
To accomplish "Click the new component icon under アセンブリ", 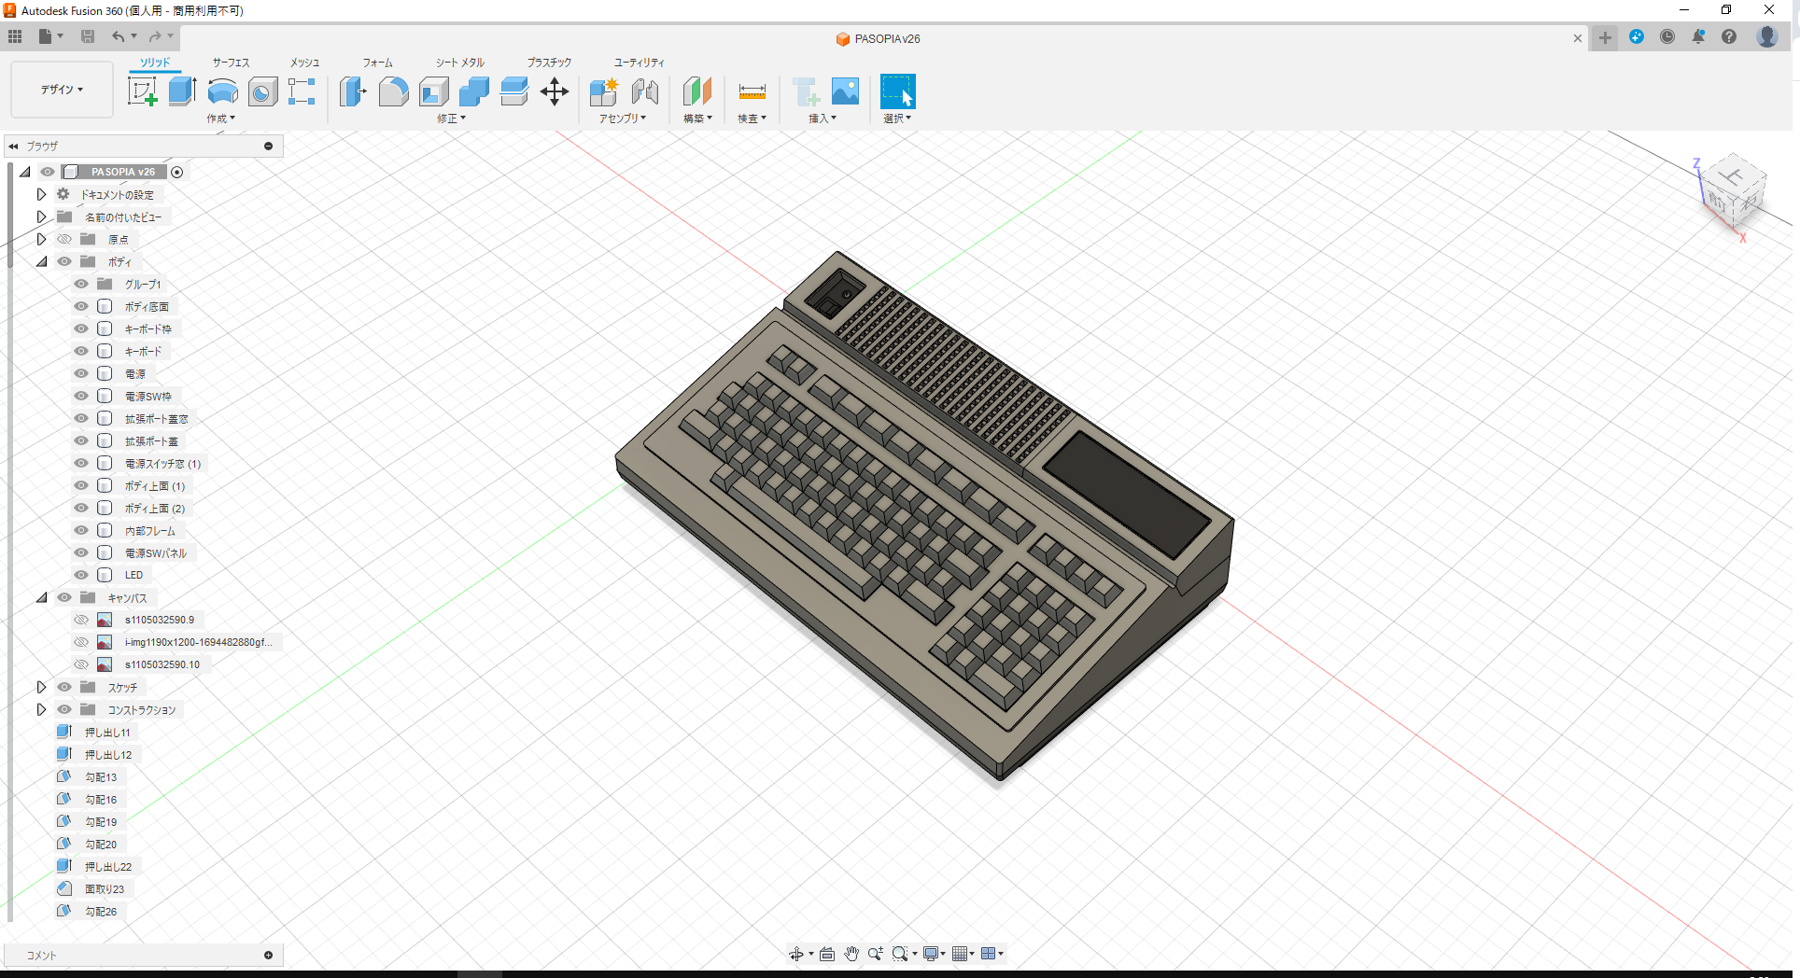I will pos(603,91).
